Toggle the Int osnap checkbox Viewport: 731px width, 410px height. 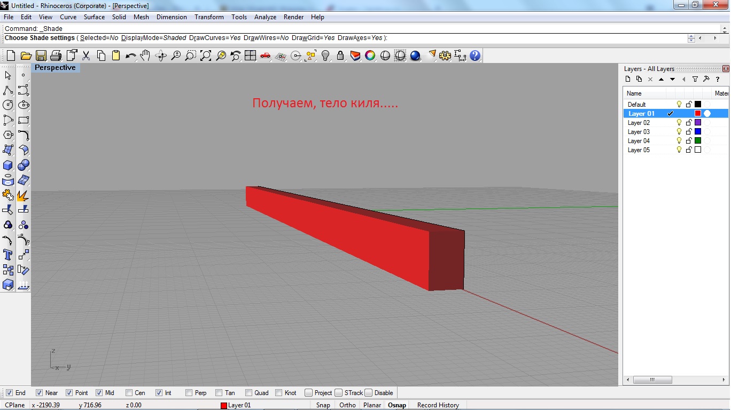click(x=159, y=393)
